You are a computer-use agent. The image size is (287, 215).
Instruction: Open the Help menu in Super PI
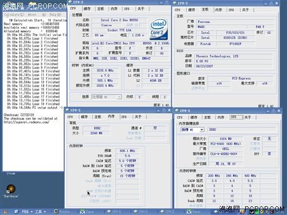coord(56,15)
